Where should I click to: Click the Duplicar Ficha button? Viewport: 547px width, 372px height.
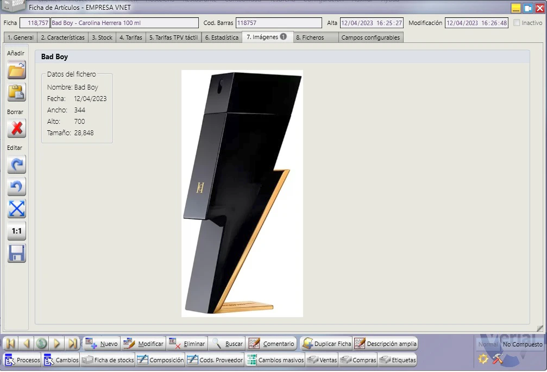tap(326, 344)
